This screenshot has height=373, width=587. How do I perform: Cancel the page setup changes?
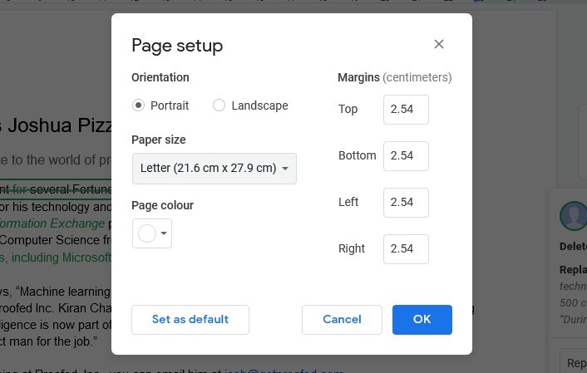[342, 320]
